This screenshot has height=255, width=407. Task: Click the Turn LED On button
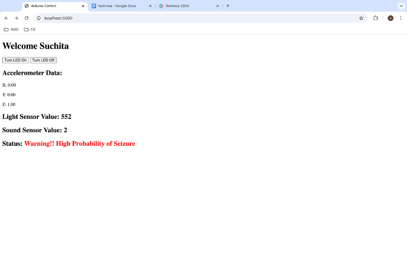click(16, 60)
